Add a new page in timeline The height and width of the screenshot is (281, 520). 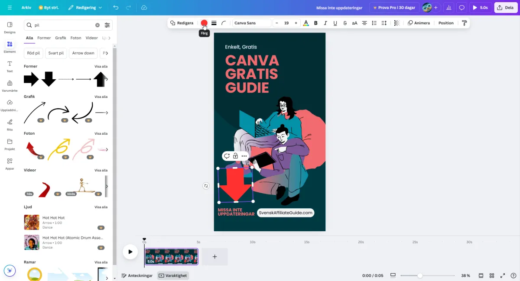[x=214, y=257]
